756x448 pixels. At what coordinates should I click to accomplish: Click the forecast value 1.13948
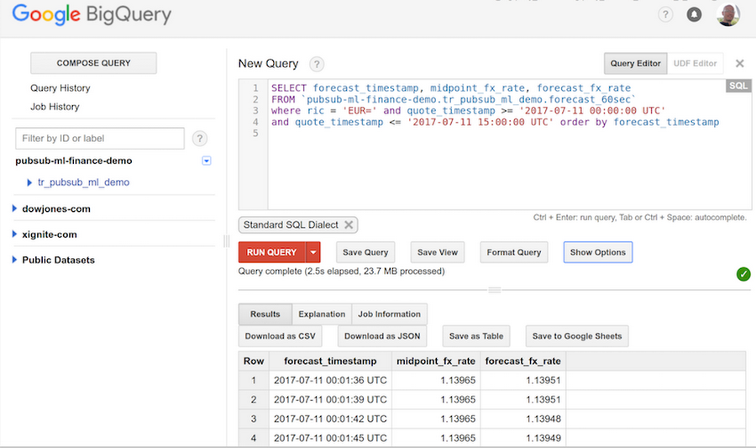tap(543, 419)
